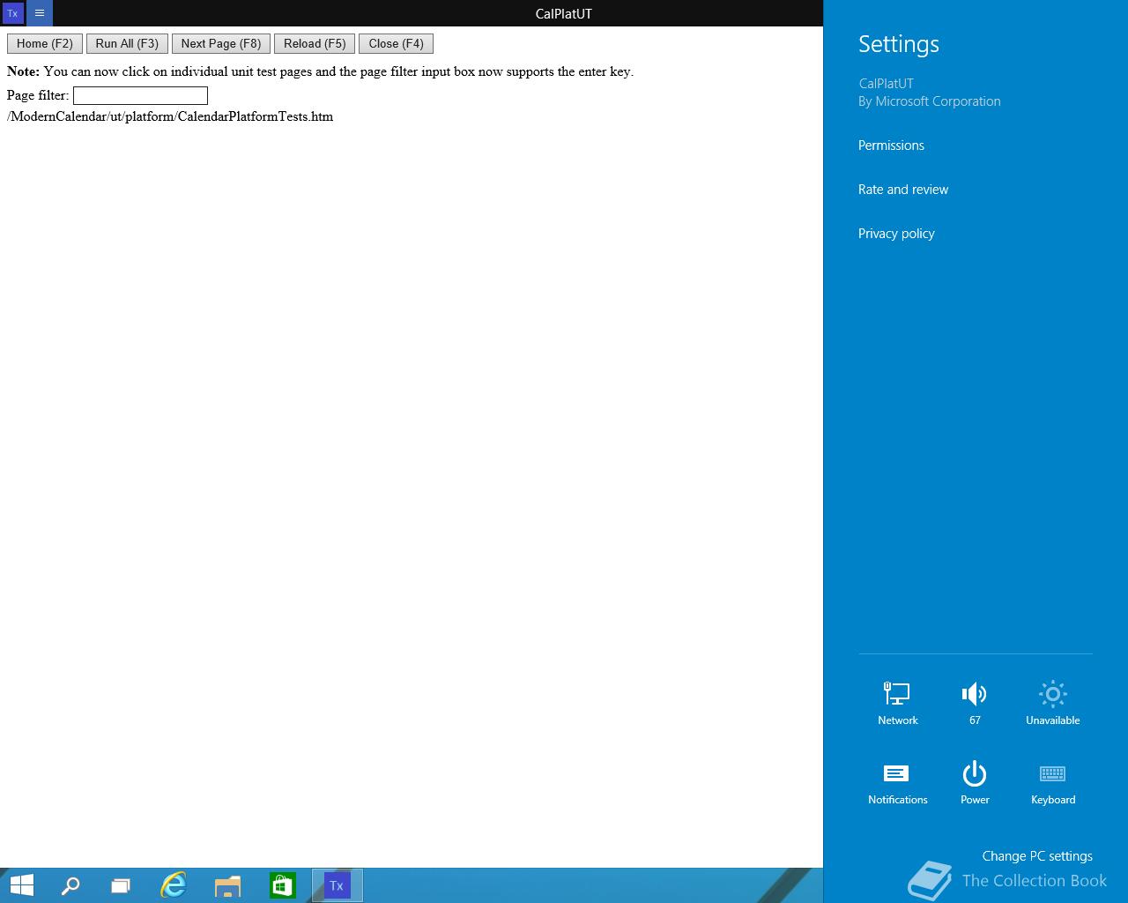Open Privacy policy in Settings

point(896,234)
